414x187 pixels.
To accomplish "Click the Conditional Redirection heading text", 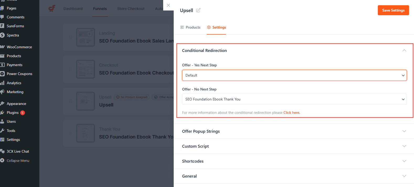I will [x=204, y=50].
